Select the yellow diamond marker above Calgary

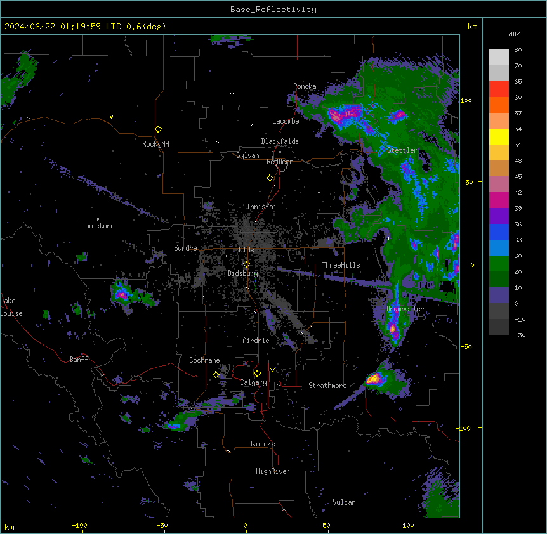point(257,374)
